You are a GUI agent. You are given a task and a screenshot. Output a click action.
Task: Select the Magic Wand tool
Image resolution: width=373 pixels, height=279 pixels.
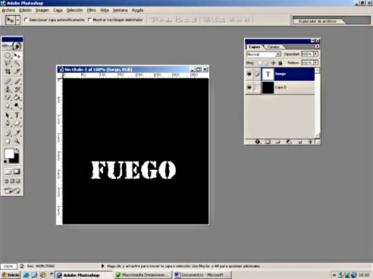tap(17, 63)
